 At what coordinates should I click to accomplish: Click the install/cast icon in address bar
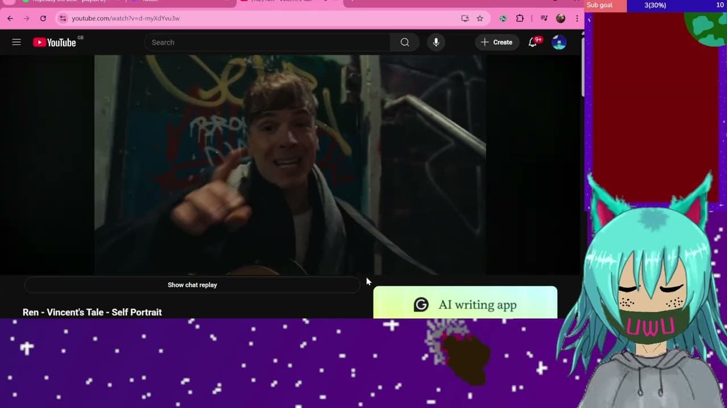(465, 18)
